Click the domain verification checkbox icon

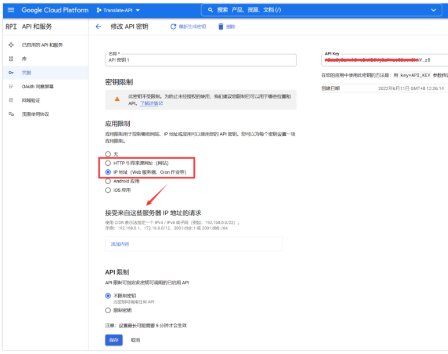[x=11, y=100]
